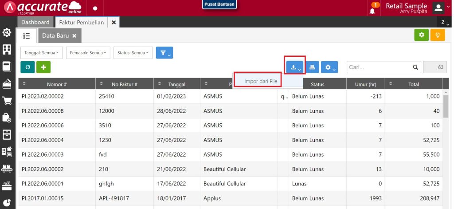Image resolution: width=454 pixels, height=209 pixels.
Task: Open the blue funnel filter dropdown
Action: [x=164, y=53]
